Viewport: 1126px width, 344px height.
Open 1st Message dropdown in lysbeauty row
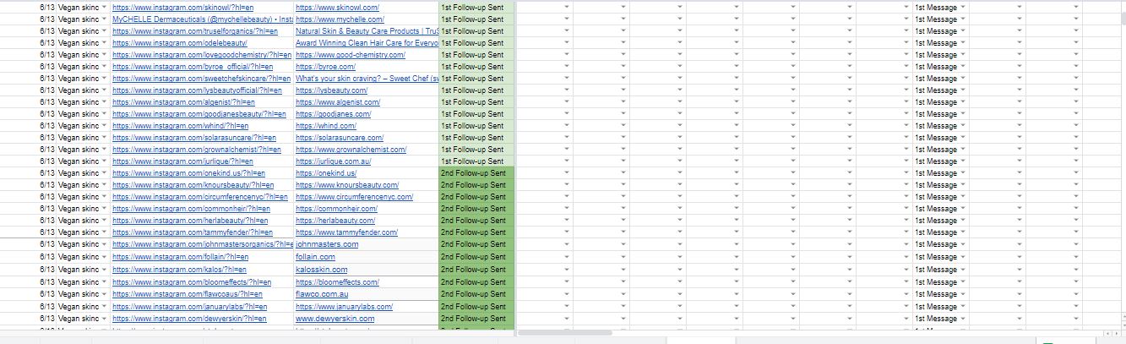[x=961, y=90]
